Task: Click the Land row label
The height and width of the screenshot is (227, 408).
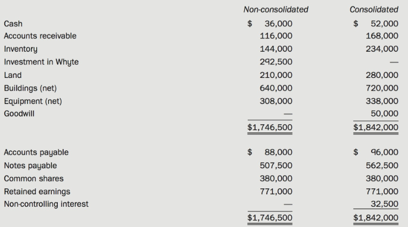Action: tap(13, 75)
